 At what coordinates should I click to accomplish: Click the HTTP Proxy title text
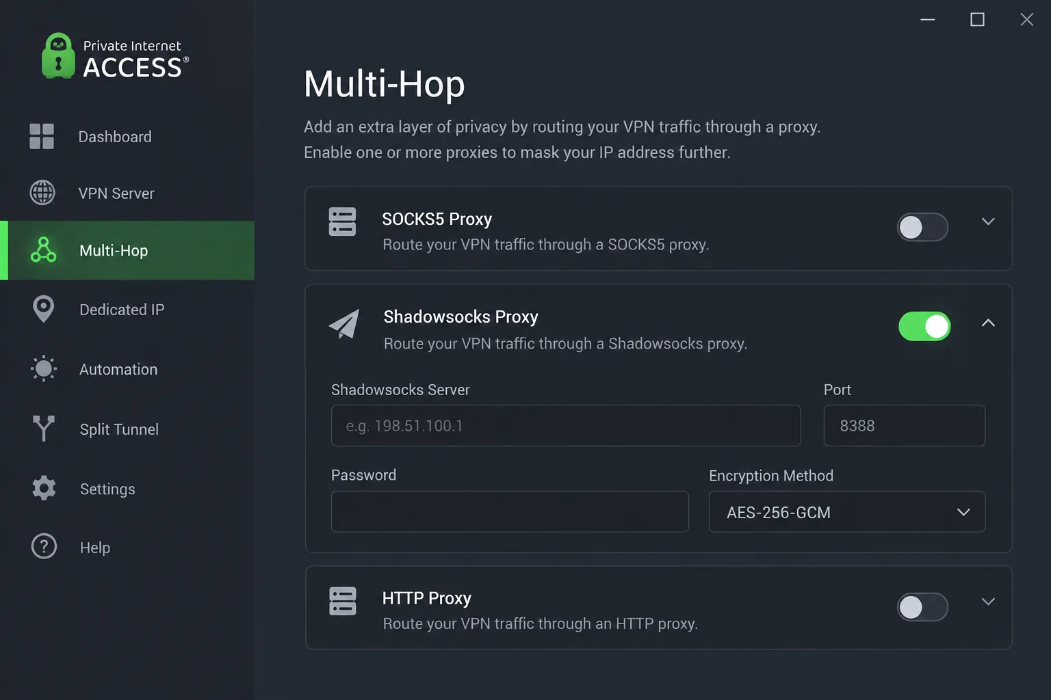[427, 598]
